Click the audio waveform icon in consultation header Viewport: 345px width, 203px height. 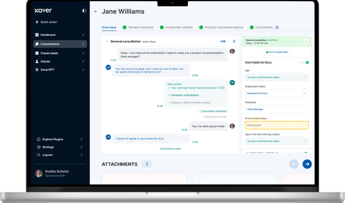tap(223, 41)
